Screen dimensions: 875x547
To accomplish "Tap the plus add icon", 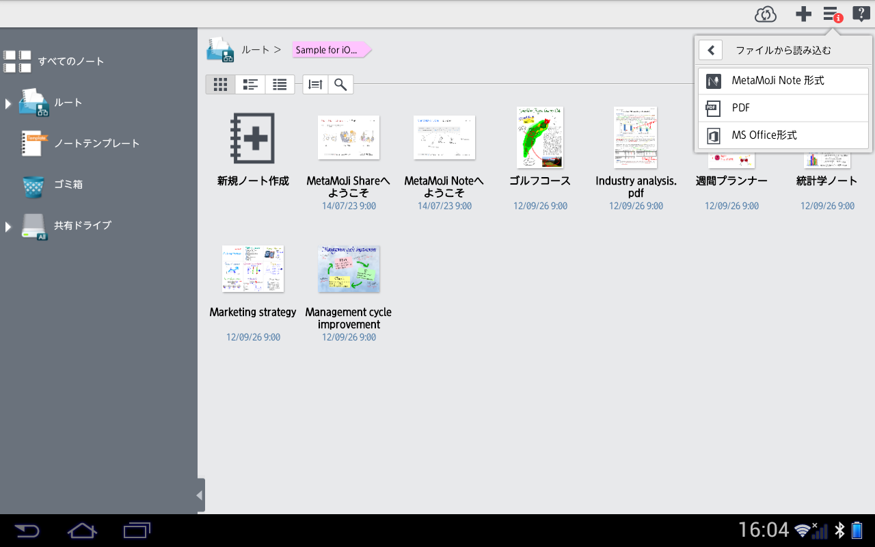I will point(803,14).
